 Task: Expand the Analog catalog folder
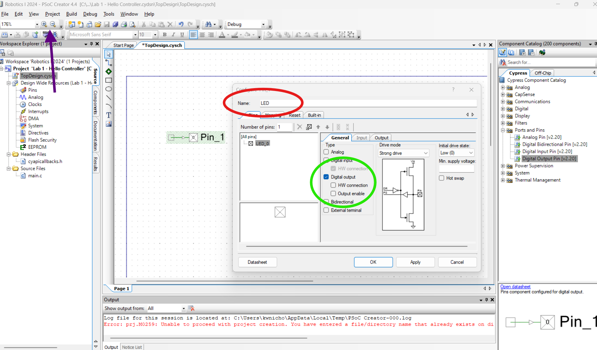[503, 87]
